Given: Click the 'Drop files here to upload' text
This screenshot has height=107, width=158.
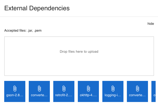Looking at the screenshot, I should coord(79,52).
